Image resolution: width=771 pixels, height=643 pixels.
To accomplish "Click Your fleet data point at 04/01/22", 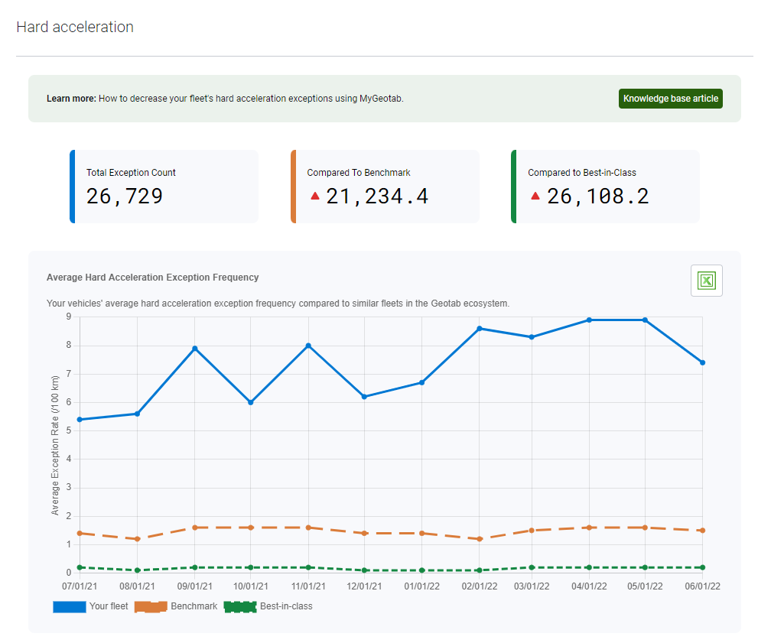I will pyautogui.click(x=589, y=320).
